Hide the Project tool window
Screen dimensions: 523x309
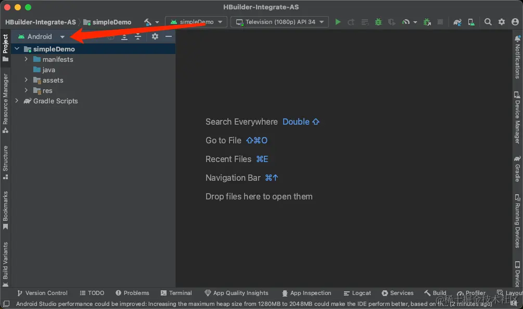tap(169, 36)
